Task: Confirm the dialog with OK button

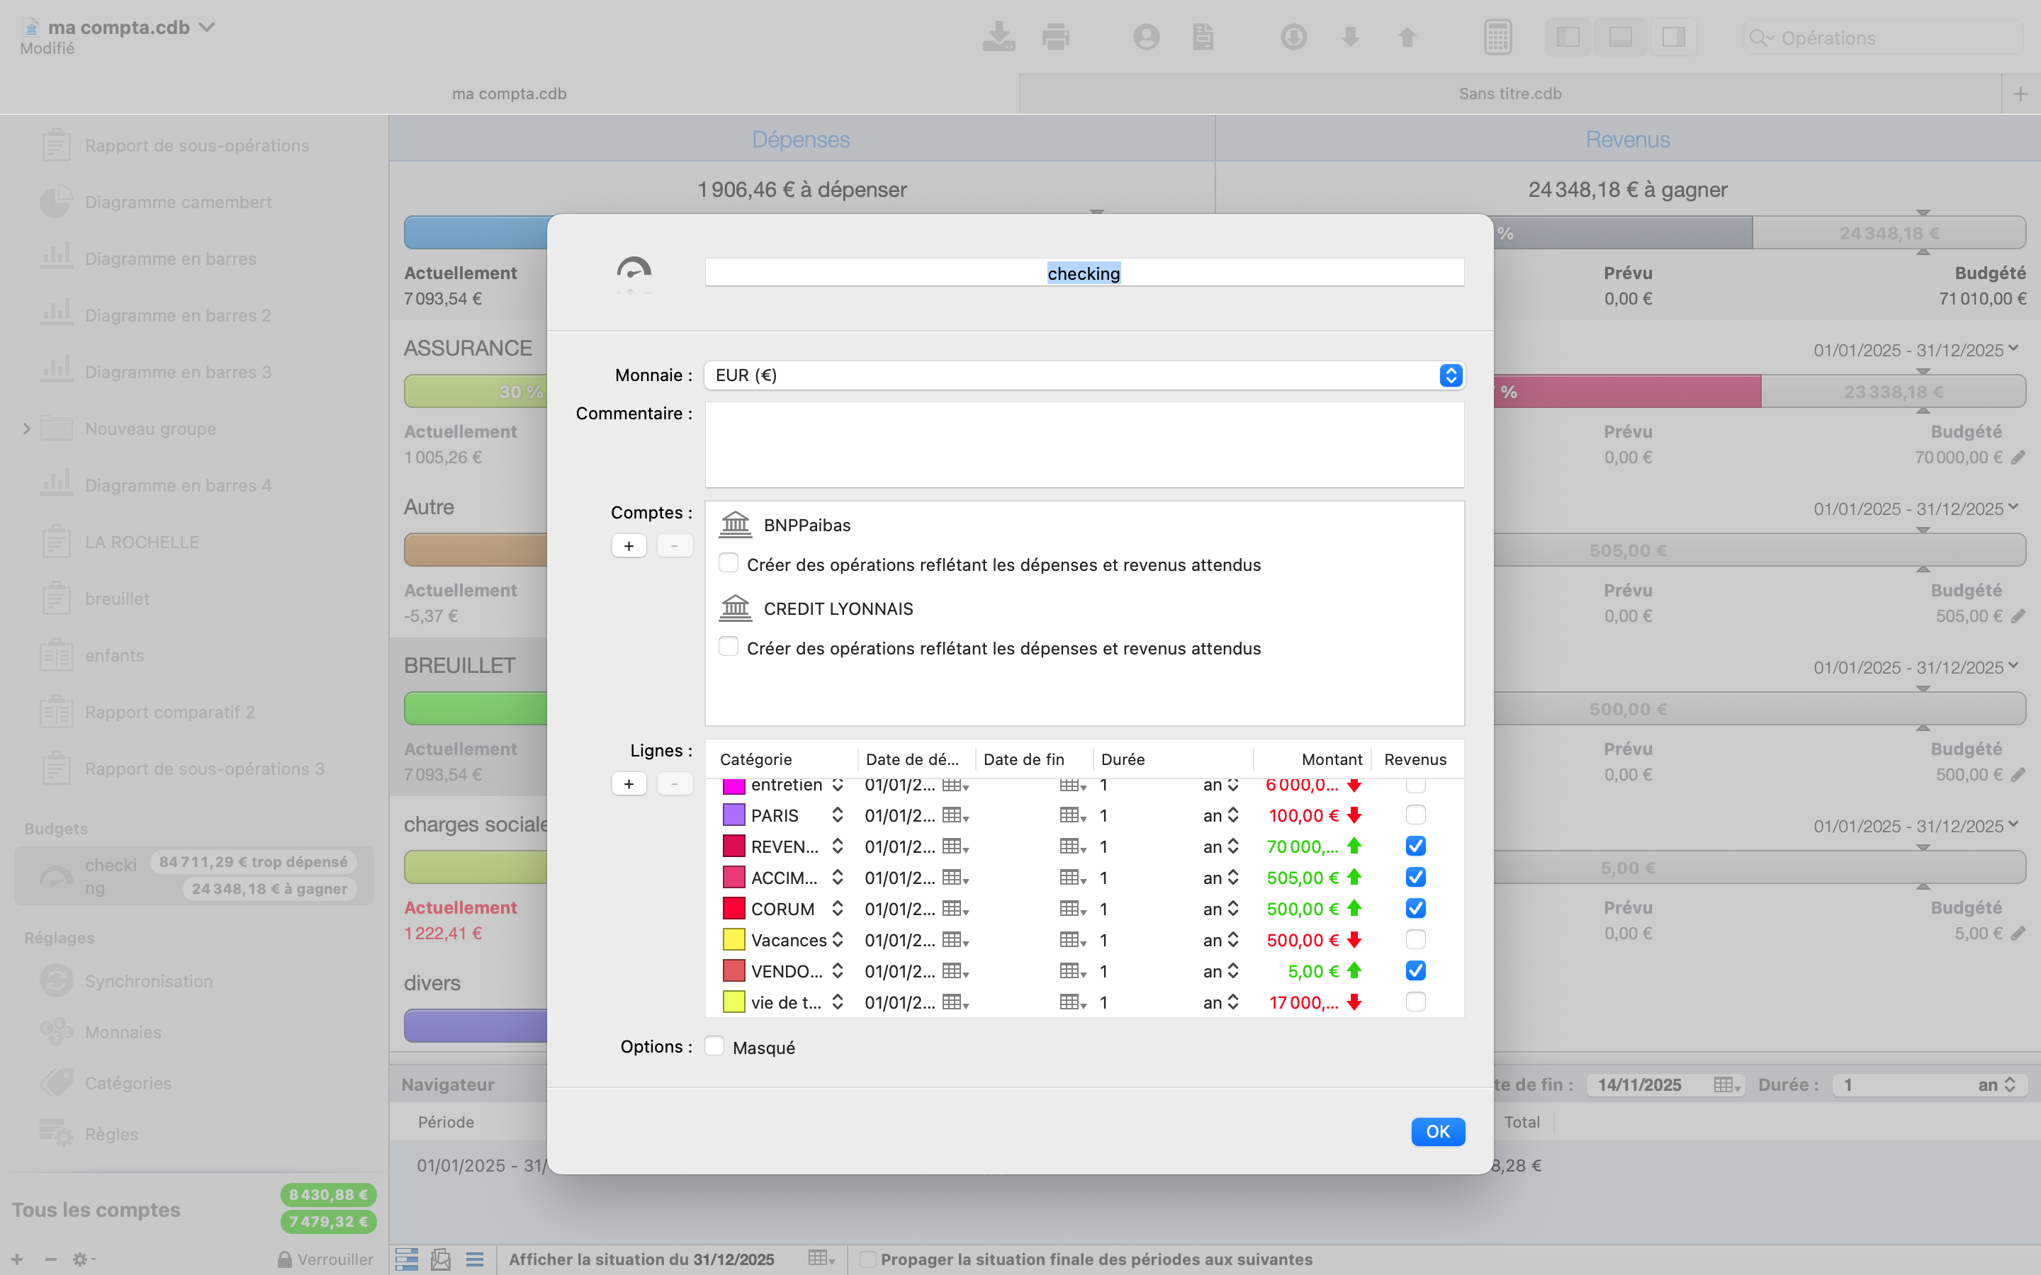Action: coord(1437,1130)
